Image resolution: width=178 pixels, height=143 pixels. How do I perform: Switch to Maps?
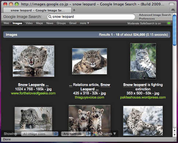pyautogui.click(x=39, y=23)
